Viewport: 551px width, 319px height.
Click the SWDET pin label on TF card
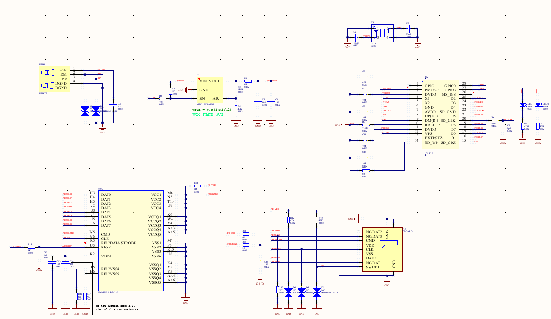pyautogui.click(x=372, y=267)
